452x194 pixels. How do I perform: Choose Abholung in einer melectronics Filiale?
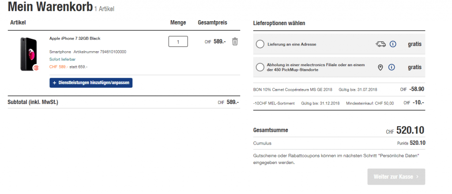260,67
